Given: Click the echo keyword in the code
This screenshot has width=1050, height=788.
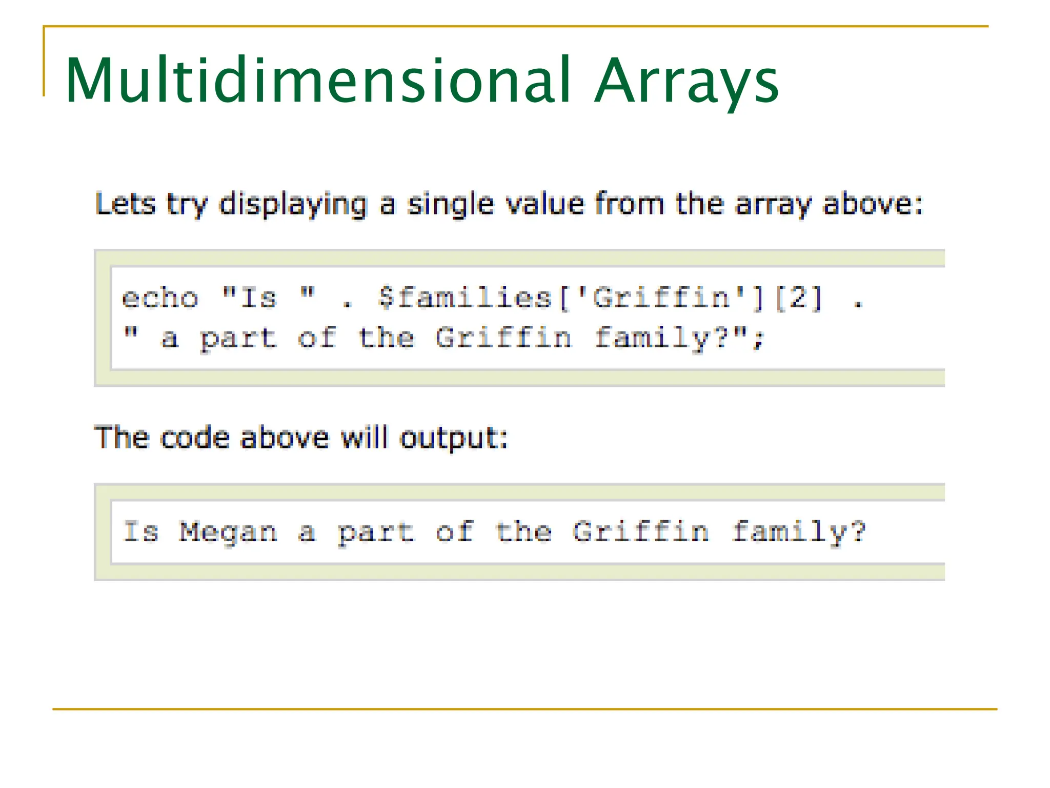Looking at the screenshot, I should 160,298.
